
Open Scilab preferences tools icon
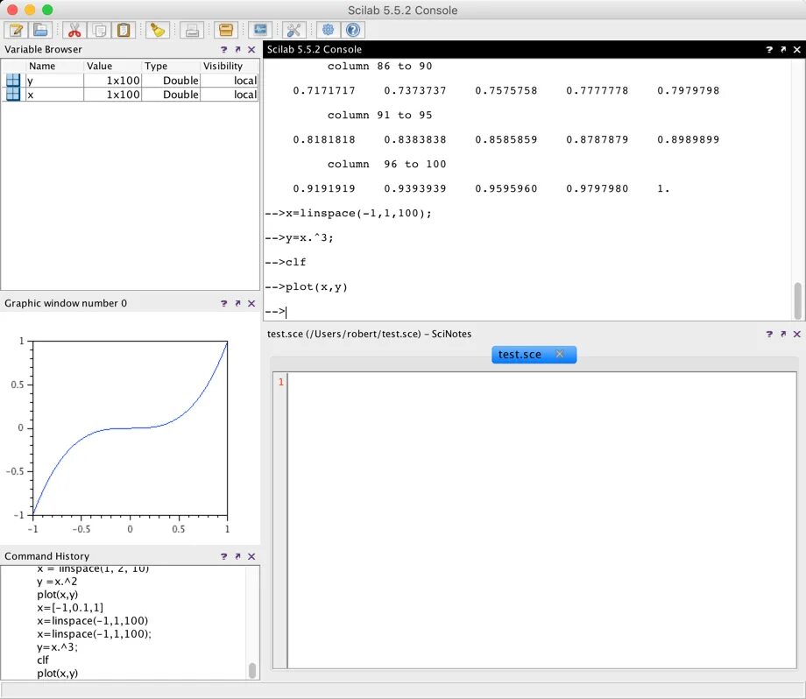click(x=293, y=30)
